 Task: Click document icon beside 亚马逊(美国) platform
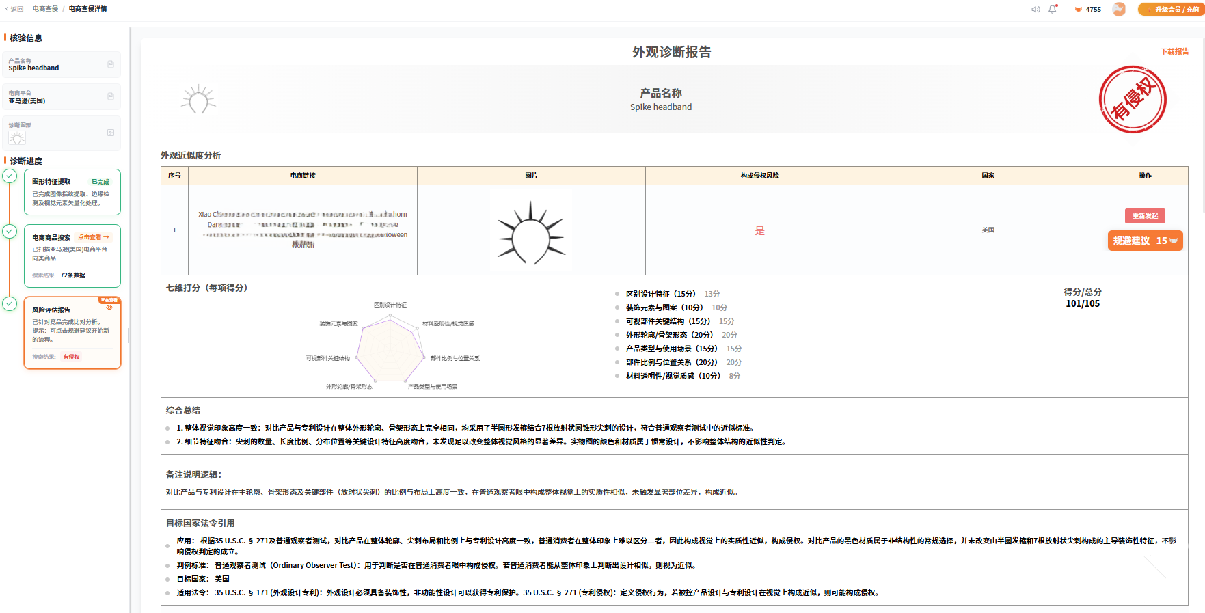point(111,96)
